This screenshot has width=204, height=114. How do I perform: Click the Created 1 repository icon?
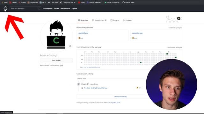pyautogui.click(x=78, y=84)
